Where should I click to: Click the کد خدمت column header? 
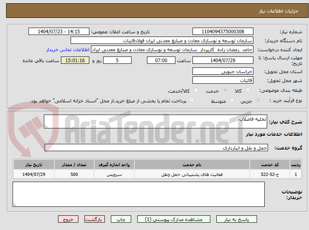coord(270,165)
